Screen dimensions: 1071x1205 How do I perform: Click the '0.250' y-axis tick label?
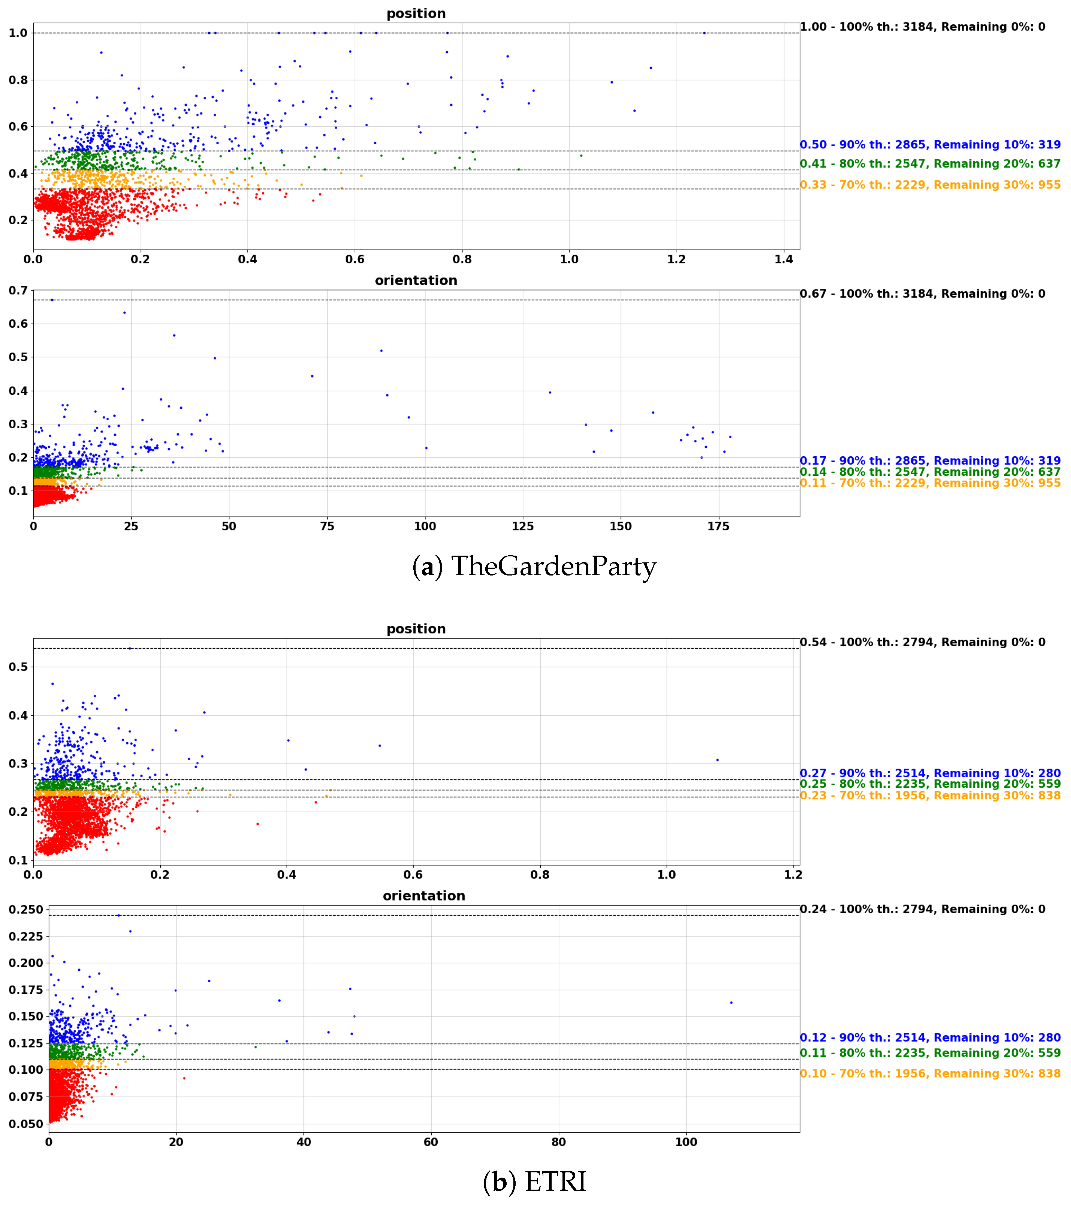pyautogui.click(x=26, y=910)
